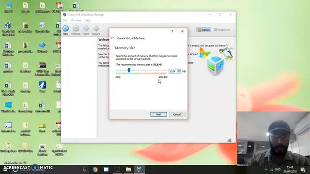
Task: Show hidden system tray icons chevron
Action: pos(265,170)
